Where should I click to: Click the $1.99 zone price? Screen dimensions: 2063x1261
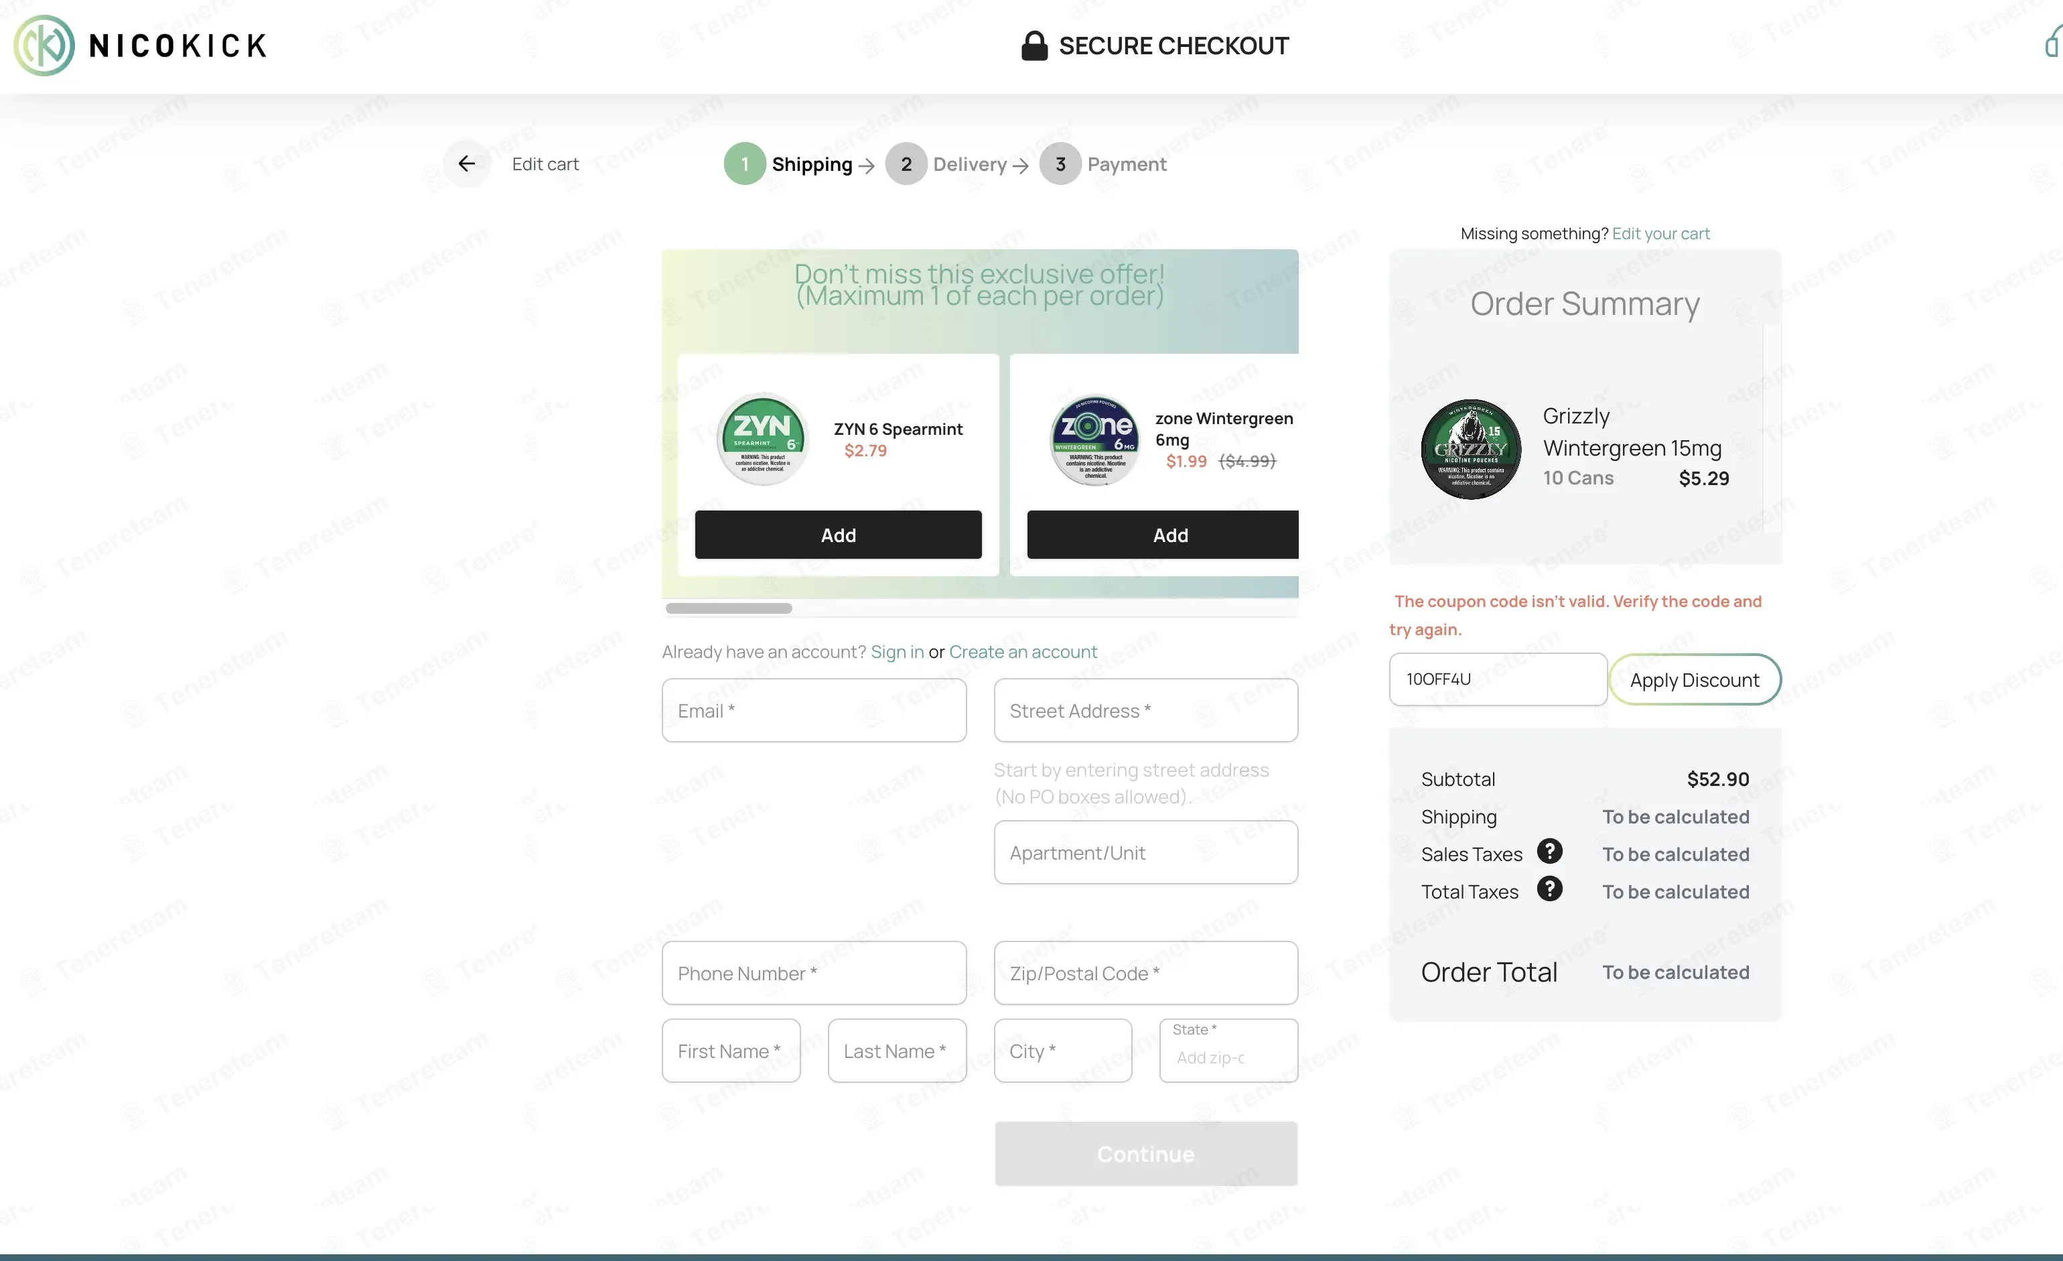tap(1186, 462)
